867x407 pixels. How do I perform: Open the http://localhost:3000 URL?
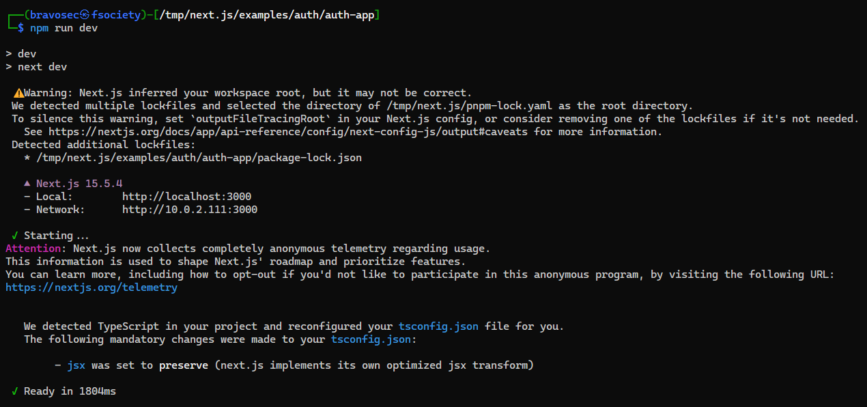186,197
